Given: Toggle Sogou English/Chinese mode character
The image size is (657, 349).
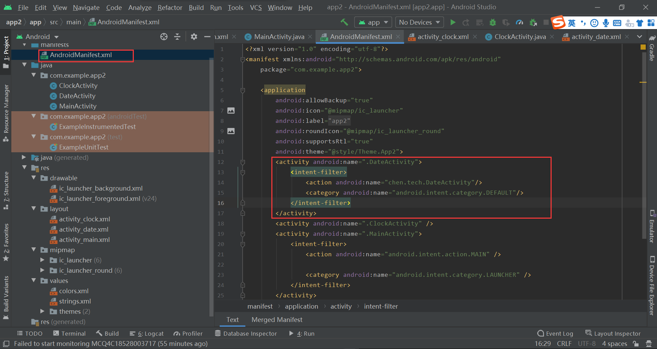Looking at the screenshot, I should 572,23.
